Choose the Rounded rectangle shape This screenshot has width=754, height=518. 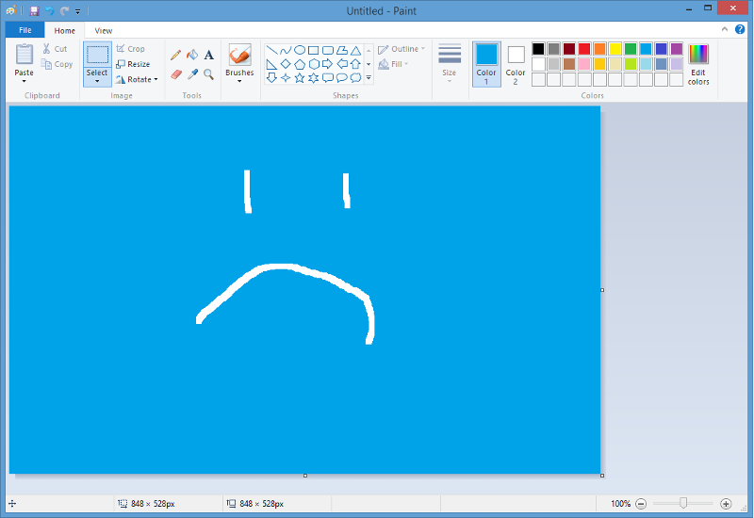click(327, 50)
